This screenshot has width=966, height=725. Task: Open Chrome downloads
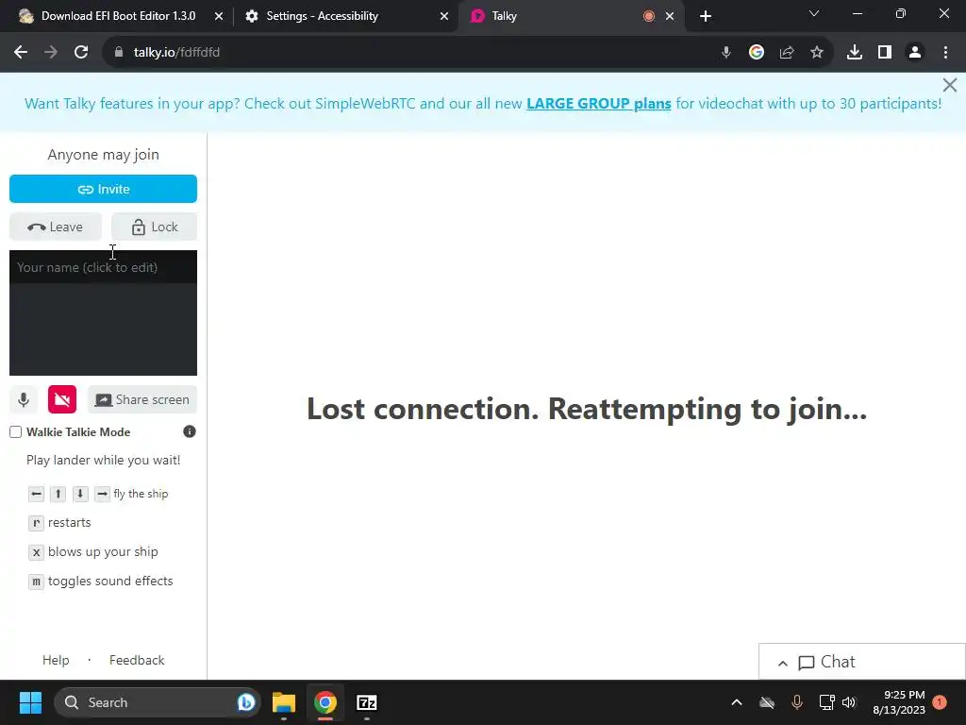(x=855, y=53)
